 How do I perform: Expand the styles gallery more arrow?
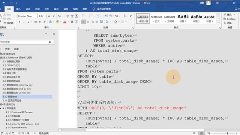pyautogui.click(x=218, y=22)
